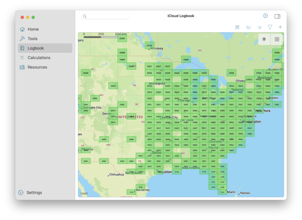Open Calculations from the sidebar
The image size is (302, 220).
(x=39, y=58)
